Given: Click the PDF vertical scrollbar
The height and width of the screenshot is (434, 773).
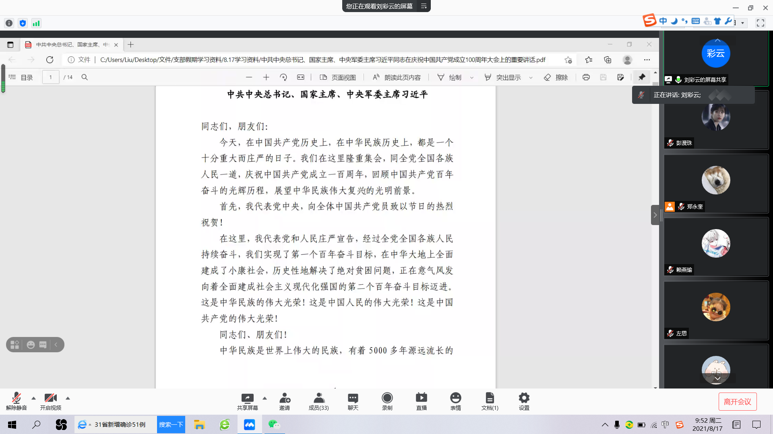Looking at the screenshot, I should 655,234.
